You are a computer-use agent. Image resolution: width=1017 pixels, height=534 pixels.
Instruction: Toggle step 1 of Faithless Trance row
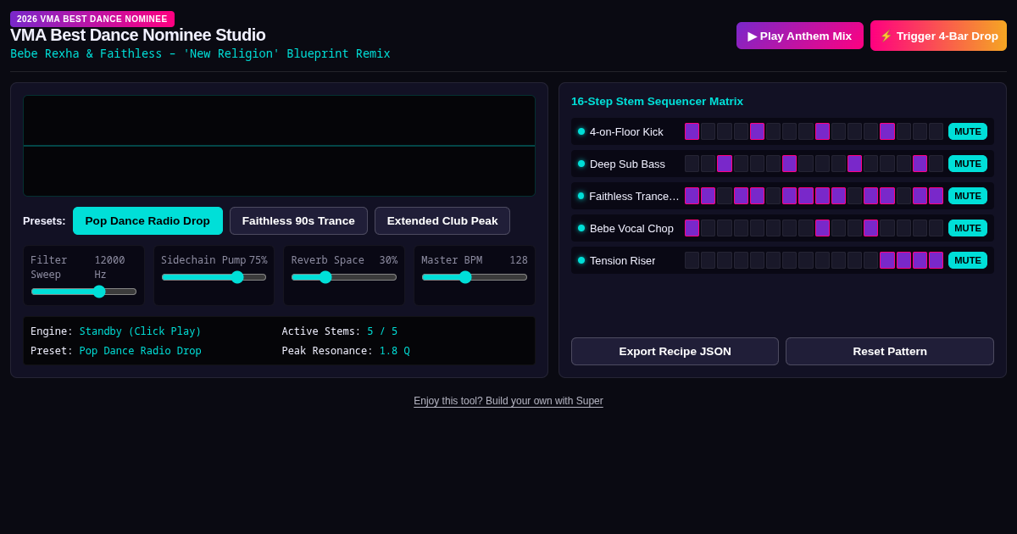pos(692,196)
